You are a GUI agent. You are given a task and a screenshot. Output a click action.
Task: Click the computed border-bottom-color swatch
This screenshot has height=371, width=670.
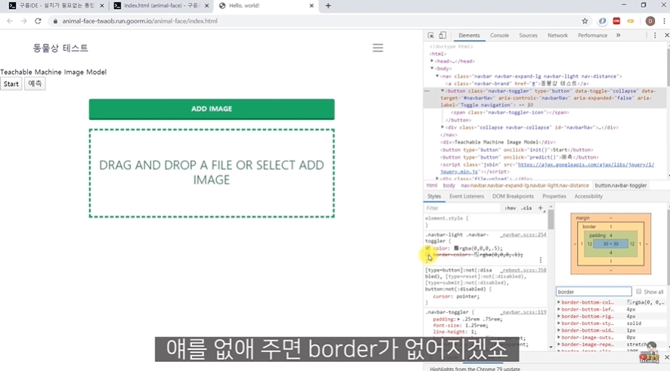(x=629, y=302)
